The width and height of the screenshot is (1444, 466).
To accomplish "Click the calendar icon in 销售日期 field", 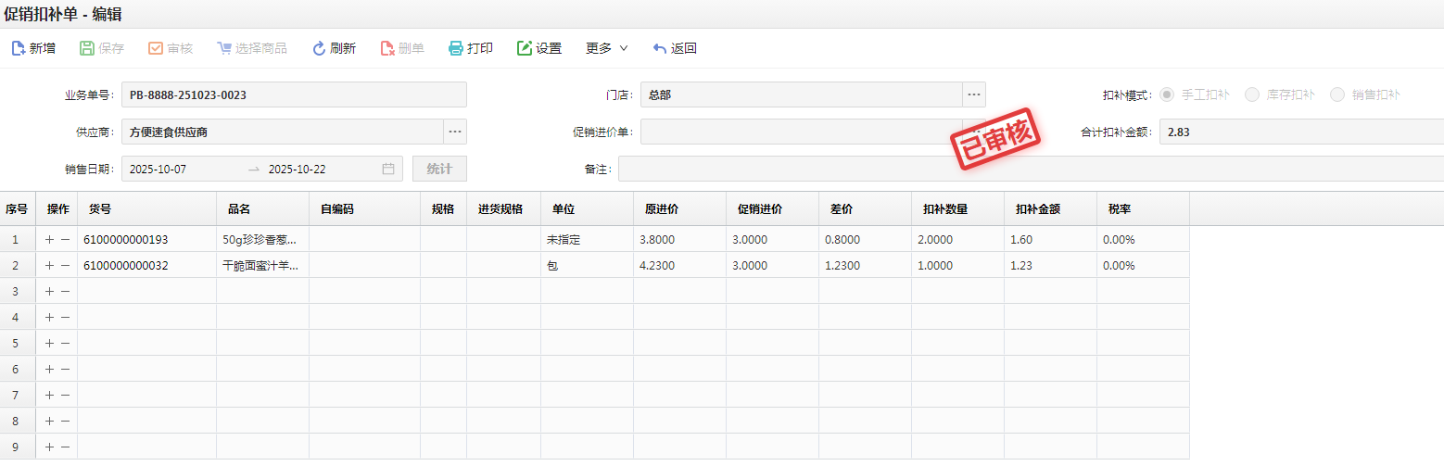I will click(388, 169).
